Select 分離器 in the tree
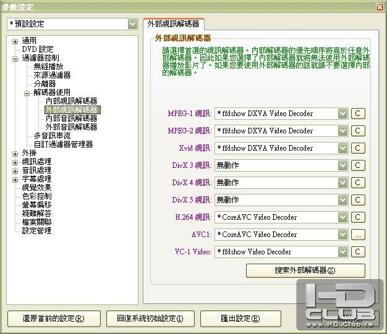This screenshot has height=334, width=387. 45,84
